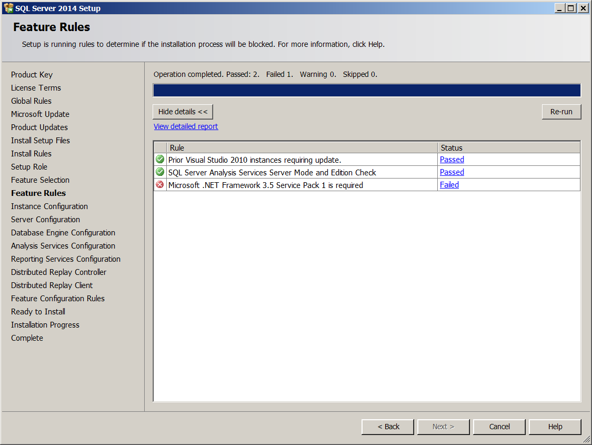Go back with the < Back button
The image size is (592, 445).
click(x=388, y=427)
